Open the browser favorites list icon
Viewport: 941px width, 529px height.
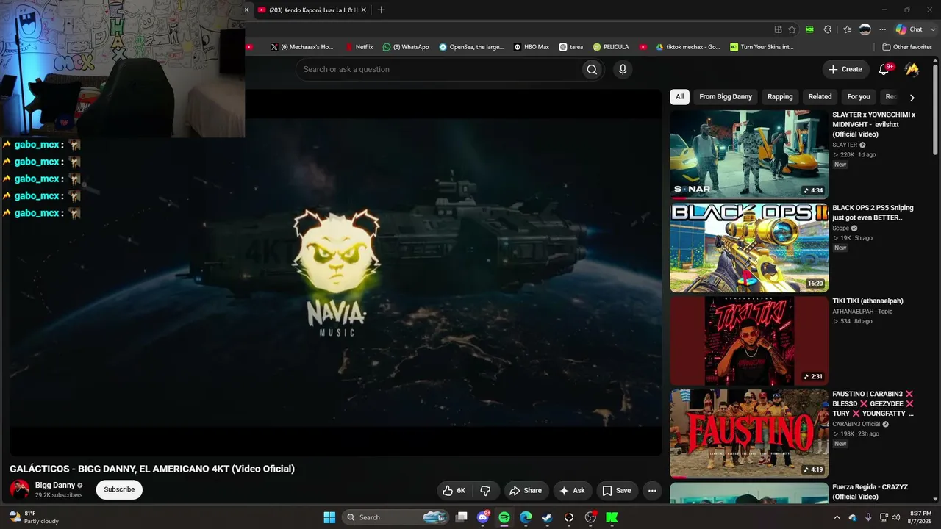[847, 29]
